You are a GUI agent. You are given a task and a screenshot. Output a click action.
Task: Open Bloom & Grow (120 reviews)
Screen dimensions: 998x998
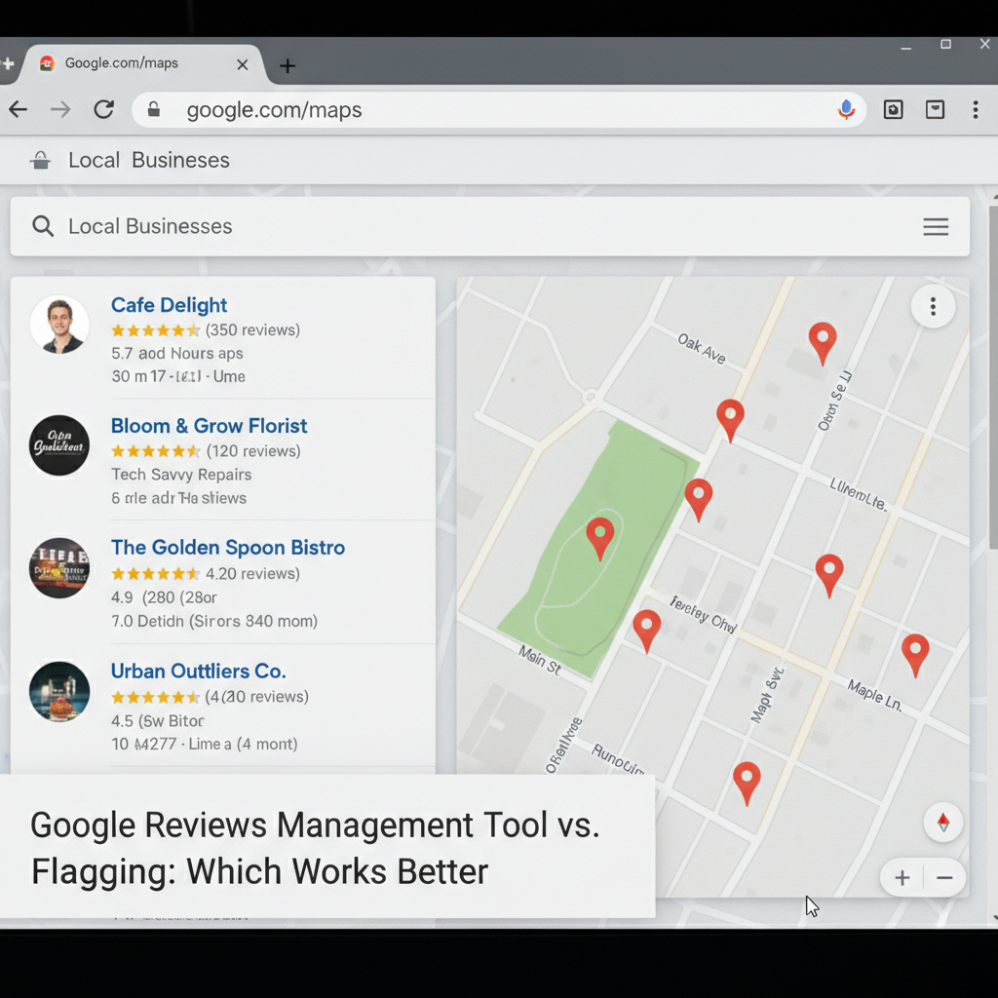tap(253, 451)
